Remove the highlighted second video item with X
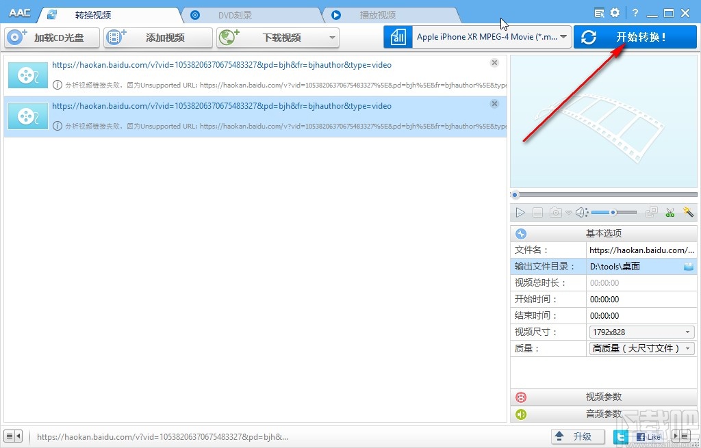701x448 pixels. (x=494, y=104)
